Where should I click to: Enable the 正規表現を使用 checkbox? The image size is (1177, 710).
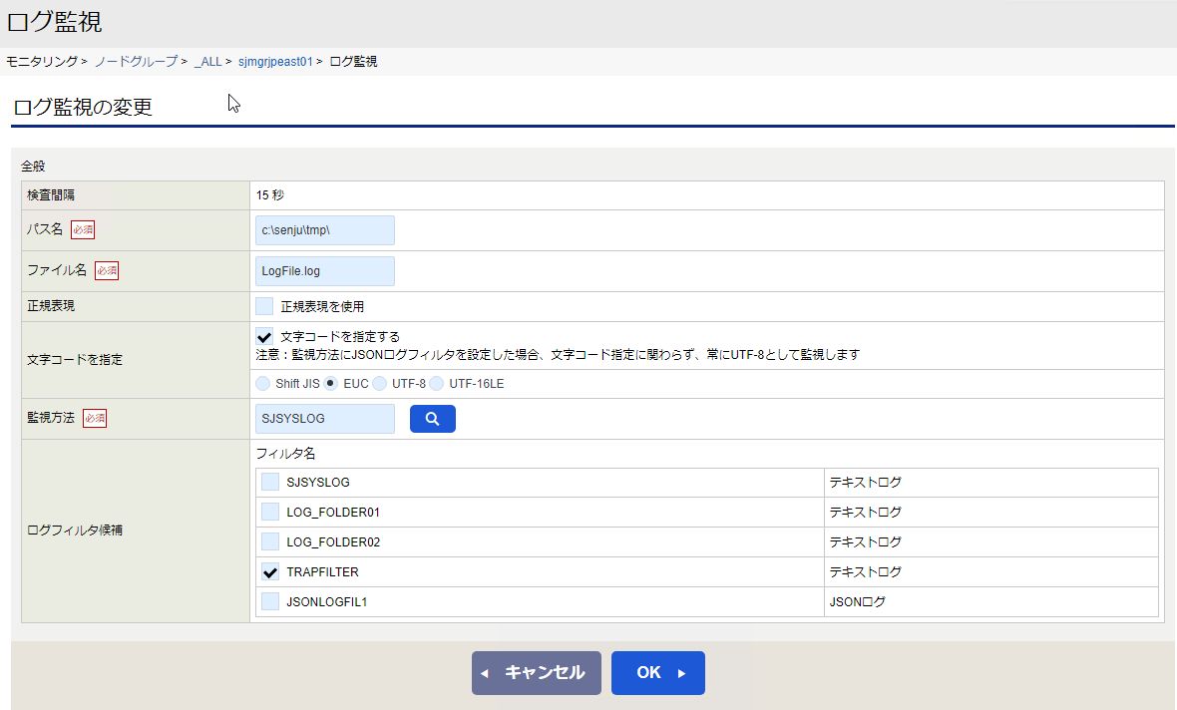click(264, 306)
